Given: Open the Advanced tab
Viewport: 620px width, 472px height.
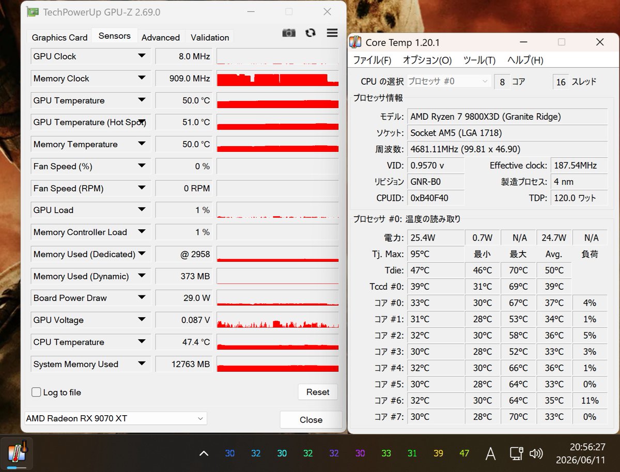Looking at the screenshot, I should point(161,37).
